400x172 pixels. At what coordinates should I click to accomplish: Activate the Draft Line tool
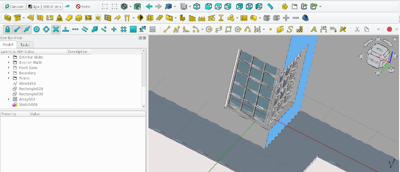[167, 29]
